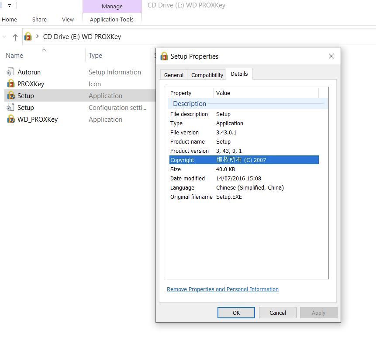Screen dimensions: 376x338
Task: Open the recent locations dropdown arrow
Action: tap(4, 37)
